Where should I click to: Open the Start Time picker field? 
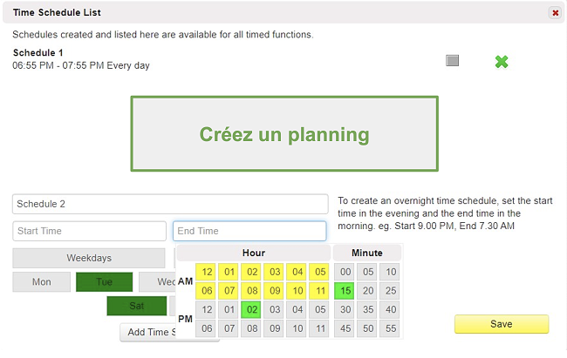pyautogui.click(x=89, y=231)
